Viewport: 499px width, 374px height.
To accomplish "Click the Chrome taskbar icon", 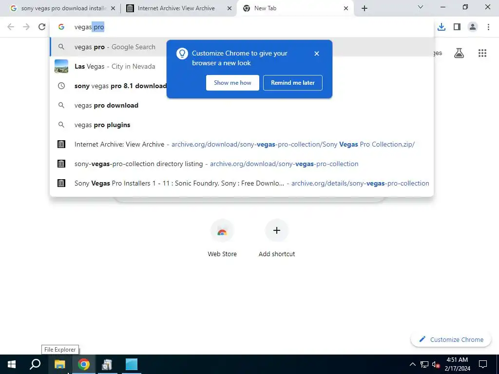I will pos(83,364).
